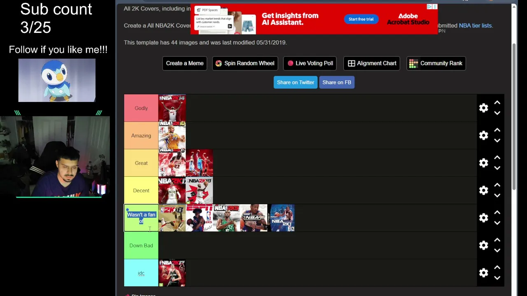Select the ESPN NBA 2K5 cover
Viewport: 527px width, 296px height.
pyautogui.click(x=199, y=218)
